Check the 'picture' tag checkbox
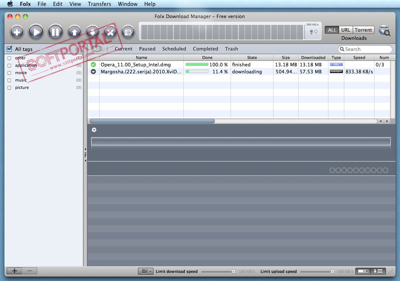The height and width of the screenshot is (281, 400). click(x=9, y=88)
